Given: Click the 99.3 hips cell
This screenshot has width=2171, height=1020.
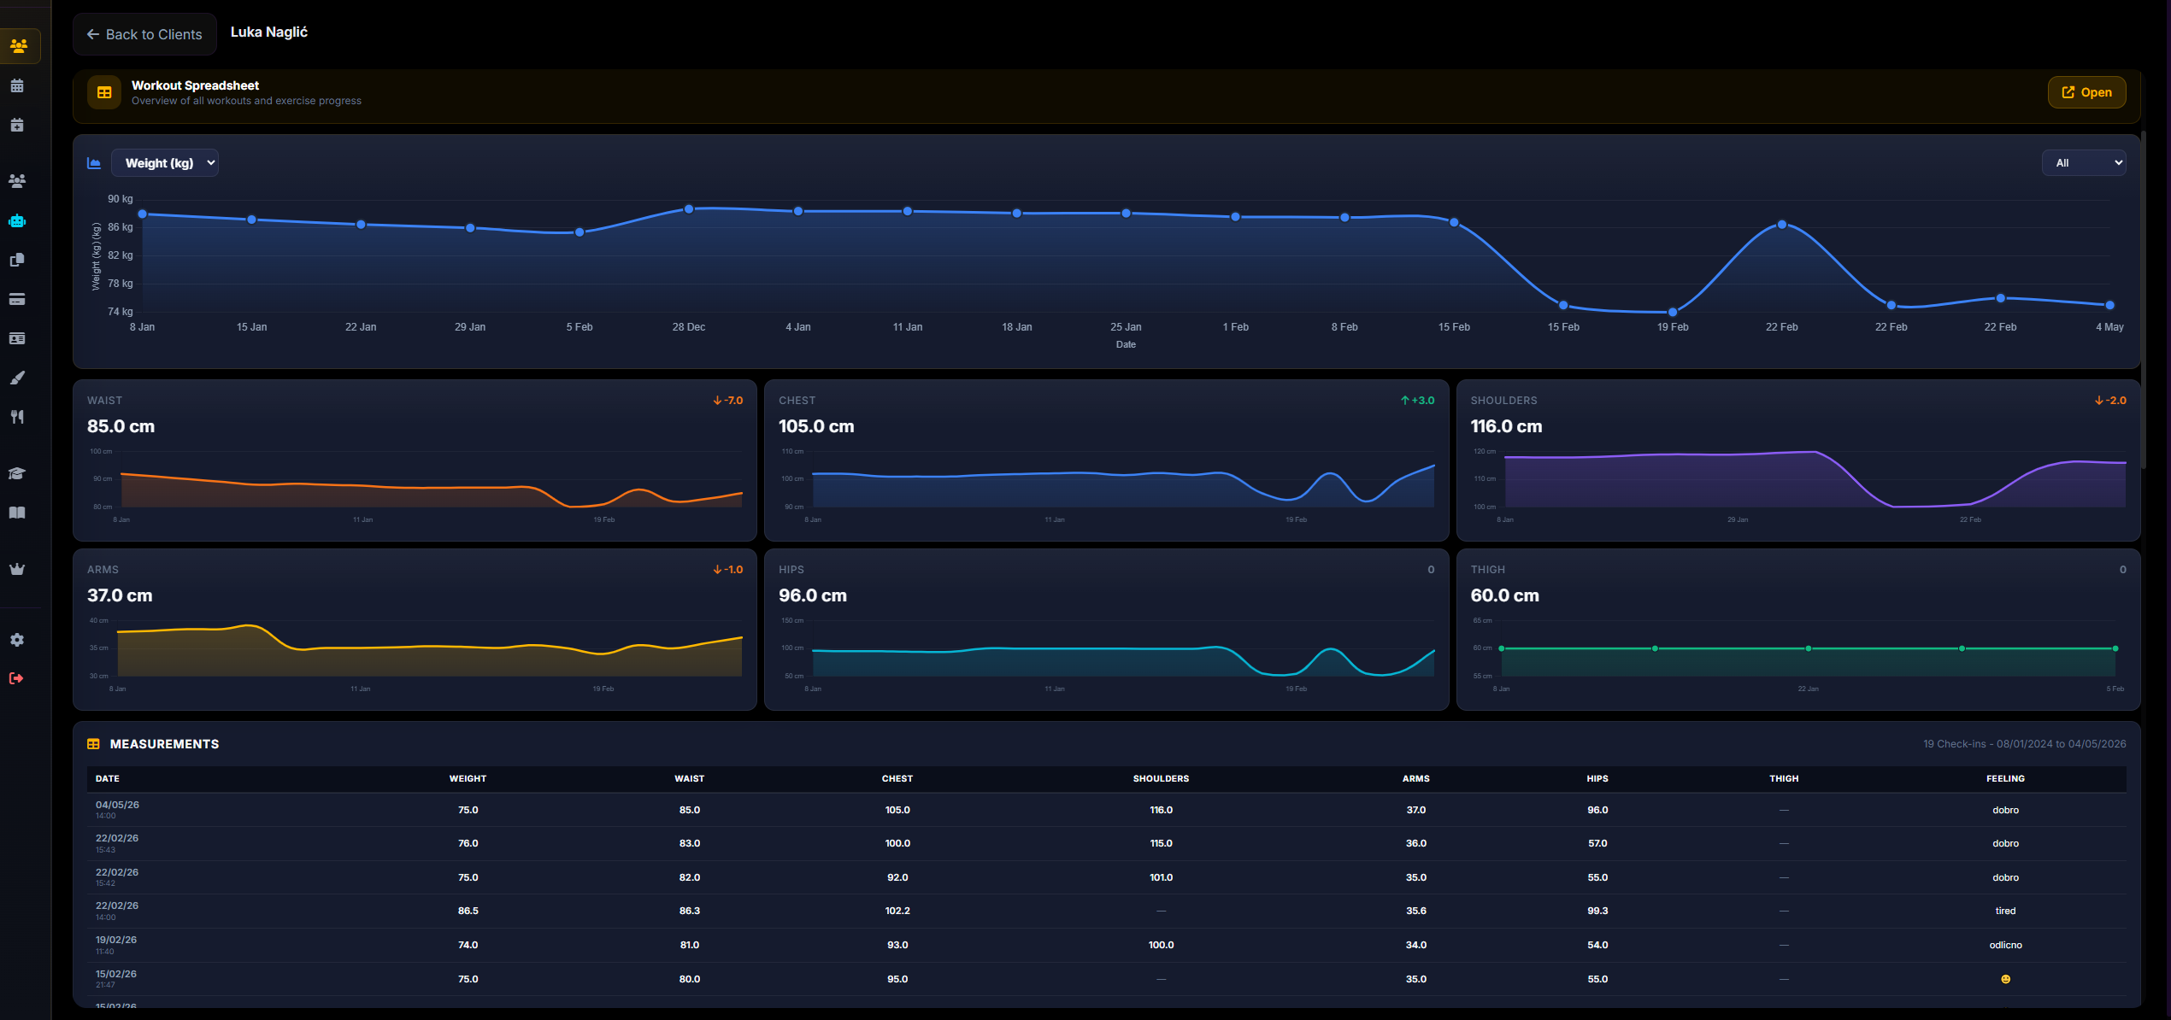Looking at the screenshot, I should pyautogui.click(x=1597, y=911).
